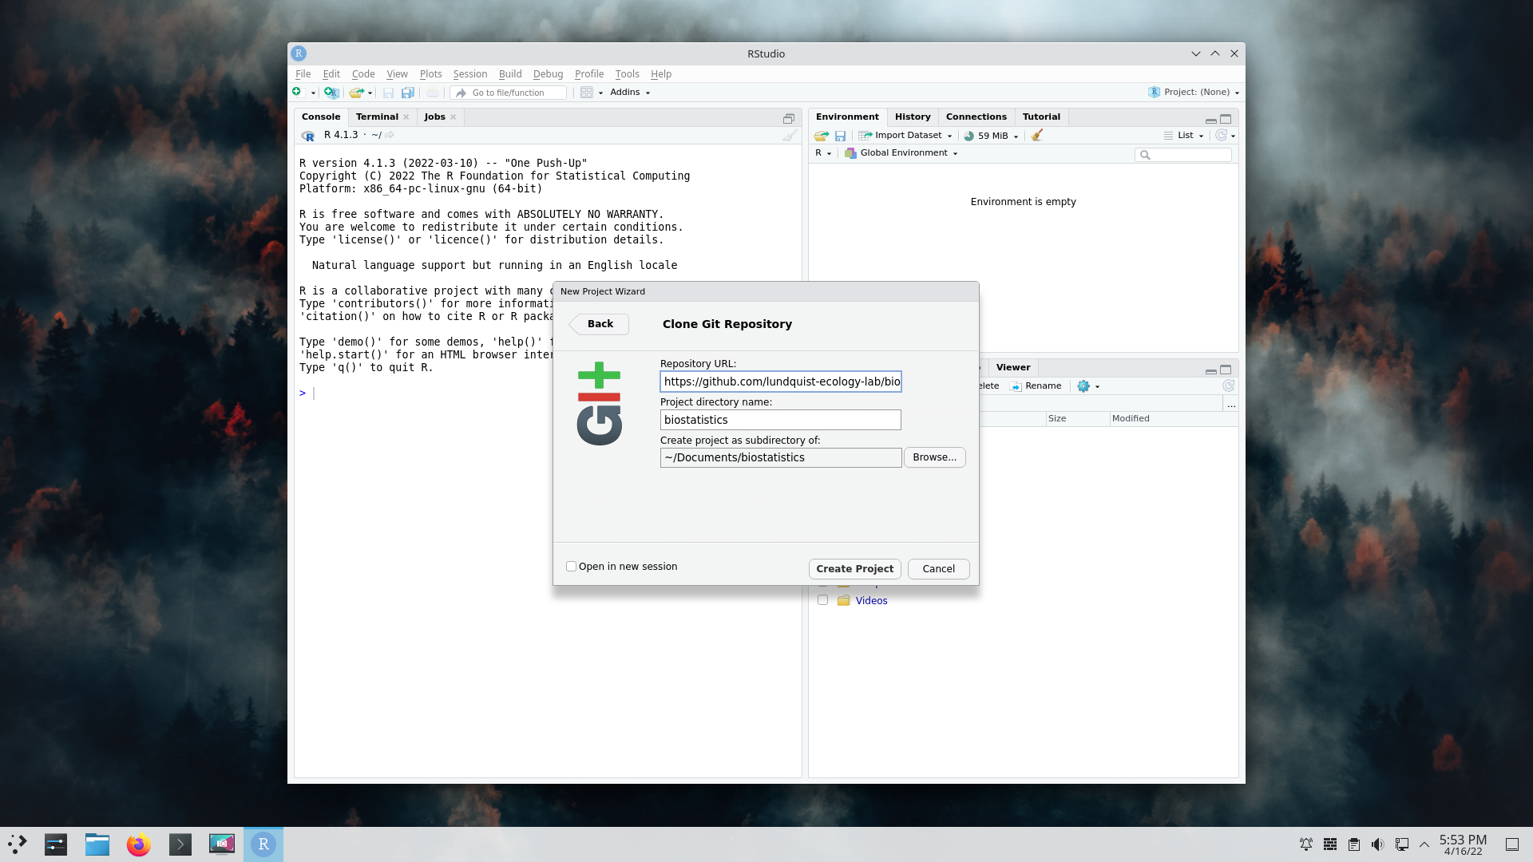Switch to the History tab
The height and width of the screenshot is (862, 1533).
coord(913,117)
